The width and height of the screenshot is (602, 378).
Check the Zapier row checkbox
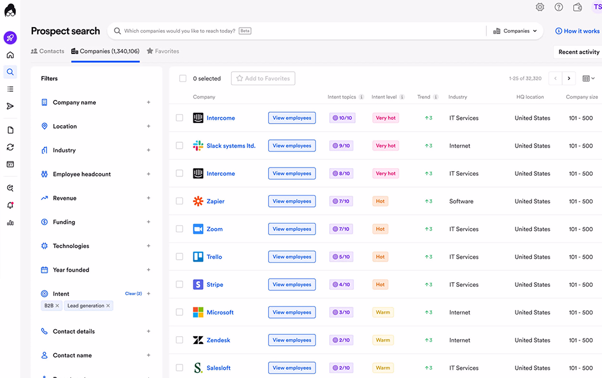pos(179,201)
